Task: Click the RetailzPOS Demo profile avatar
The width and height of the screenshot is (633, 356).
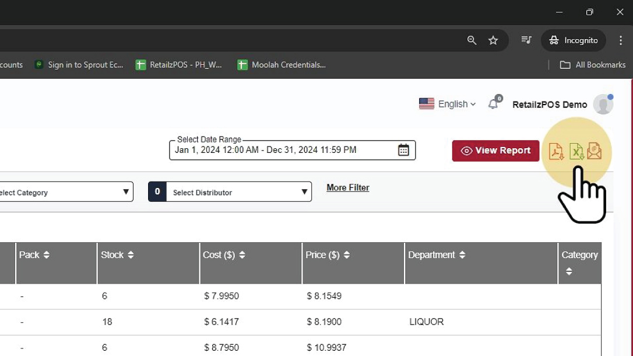Action: click(603, 104)
